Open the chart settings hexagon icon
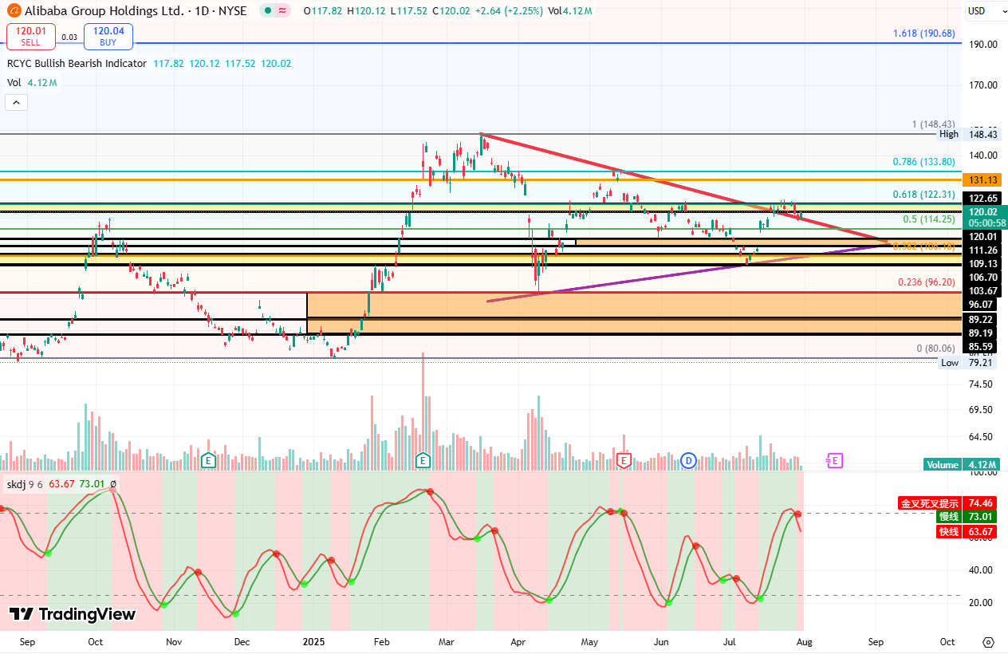Image resolution: width=1008 pixels, height=654 pixels. pyautogui.click(x=988, y=642)
